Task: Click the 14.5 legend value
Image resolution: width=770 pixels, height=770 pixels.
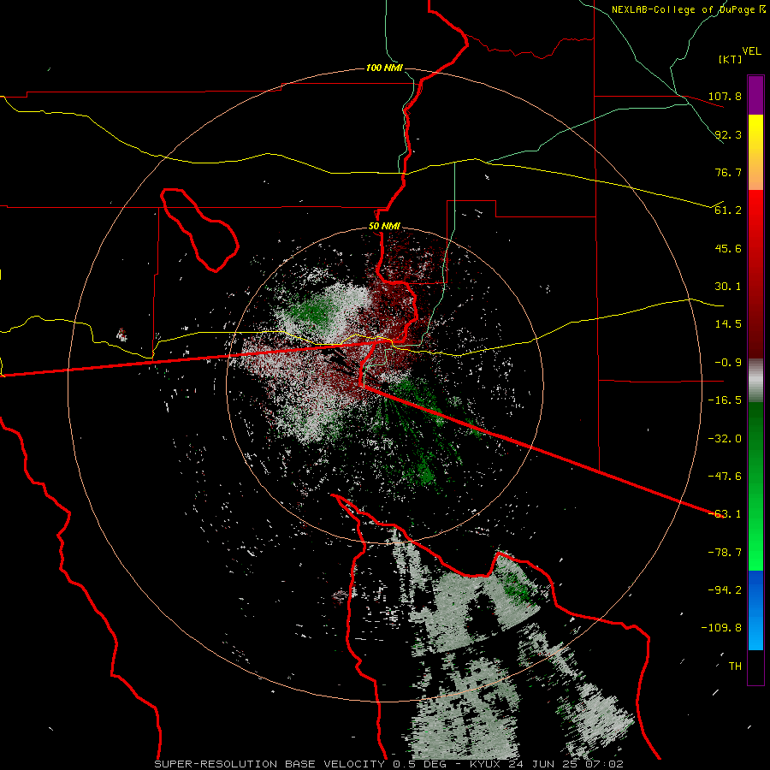Action: 728,324
